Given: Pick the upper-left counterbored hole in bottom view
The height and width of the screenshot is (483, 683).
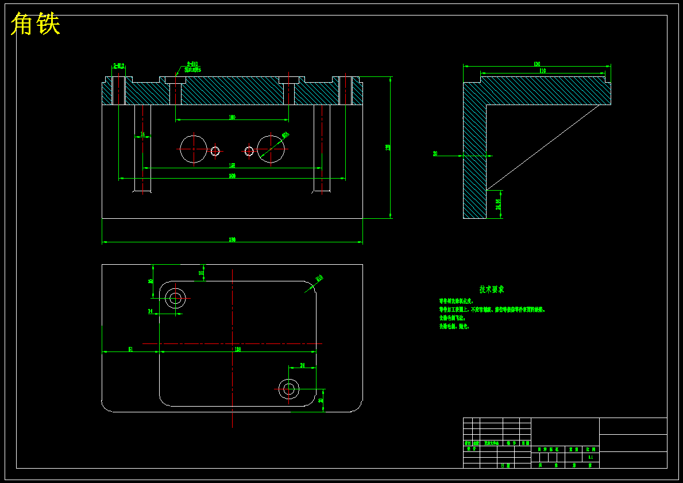Looking at the screenshot, I should pos(176,298).
